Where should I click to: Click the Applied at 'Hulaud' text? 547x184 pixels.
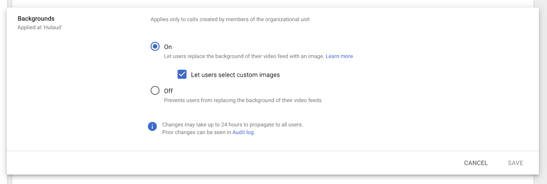point(40,27)
